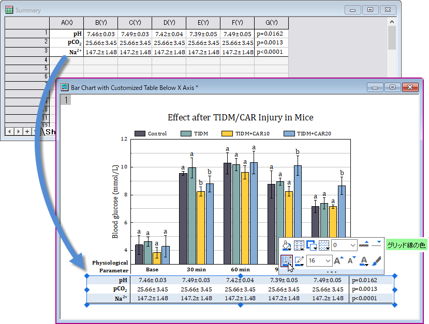Select the dotted table border style icon
429x324 pixels.
tap(324, 245)
